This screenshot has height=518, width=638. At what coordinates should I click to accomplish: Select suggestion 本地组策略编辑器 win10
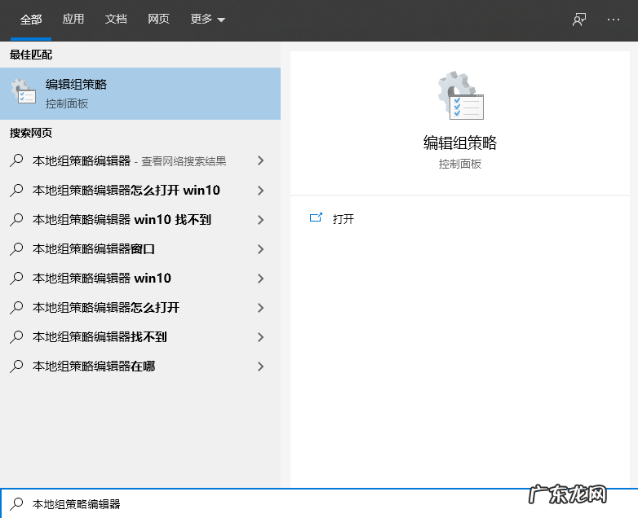click(x=140, y=279)
